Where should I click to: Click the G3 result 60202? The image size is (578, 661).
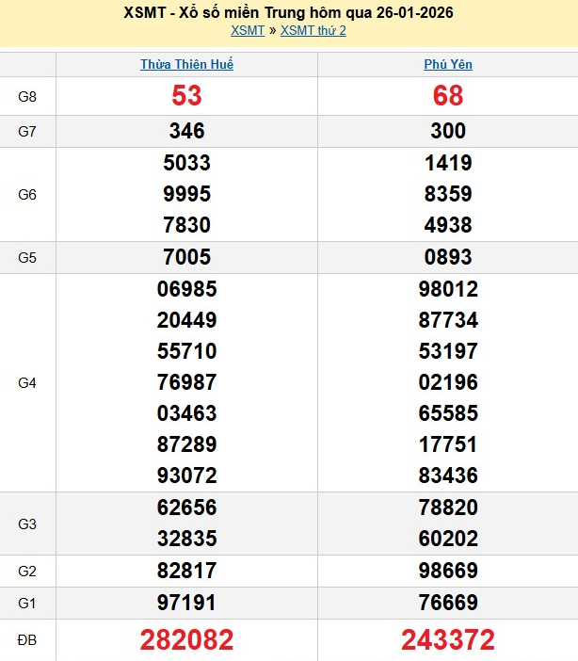pyautogui.click(x=448, y=539)
